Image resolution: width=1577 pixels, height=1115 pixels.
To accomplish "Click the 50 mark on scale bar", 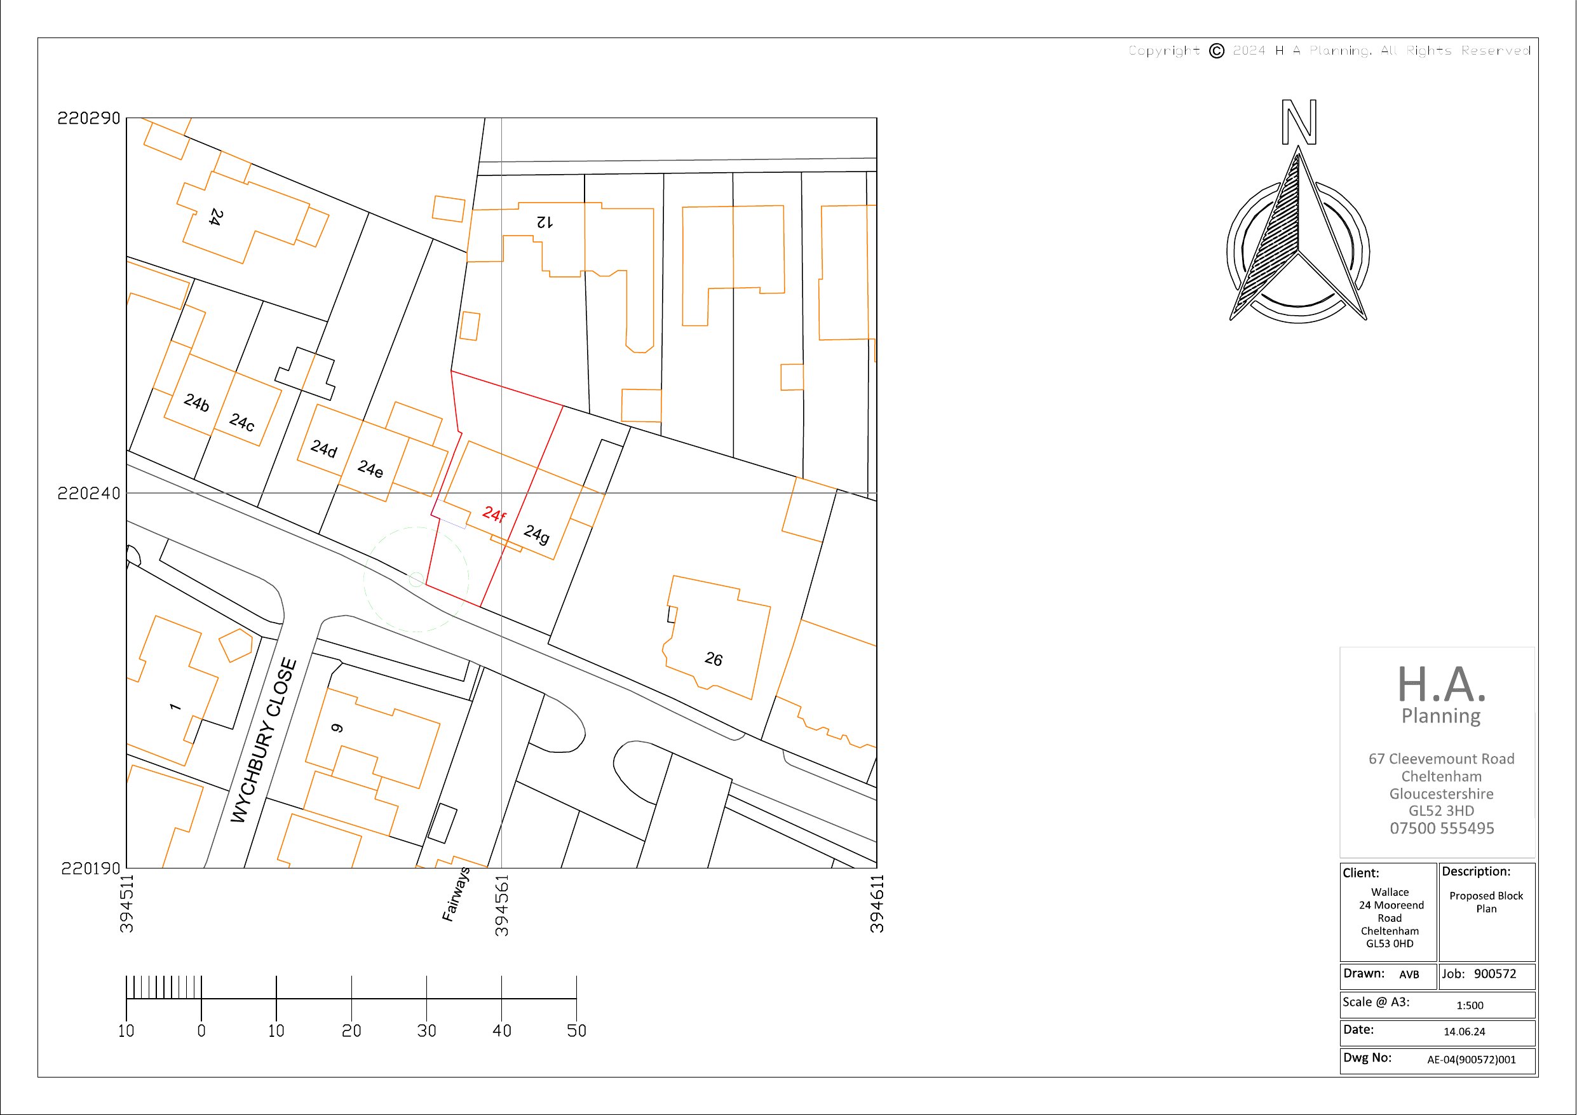I will tap(576, 1031).
